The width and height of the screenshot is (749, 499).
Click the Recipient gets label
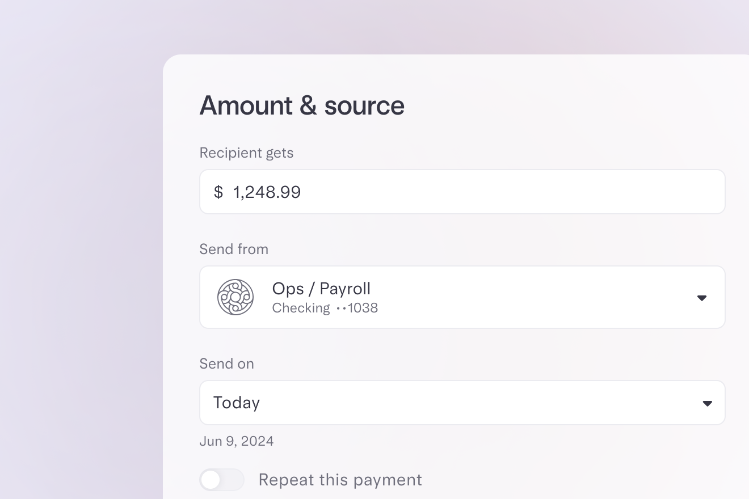(246, 153)
